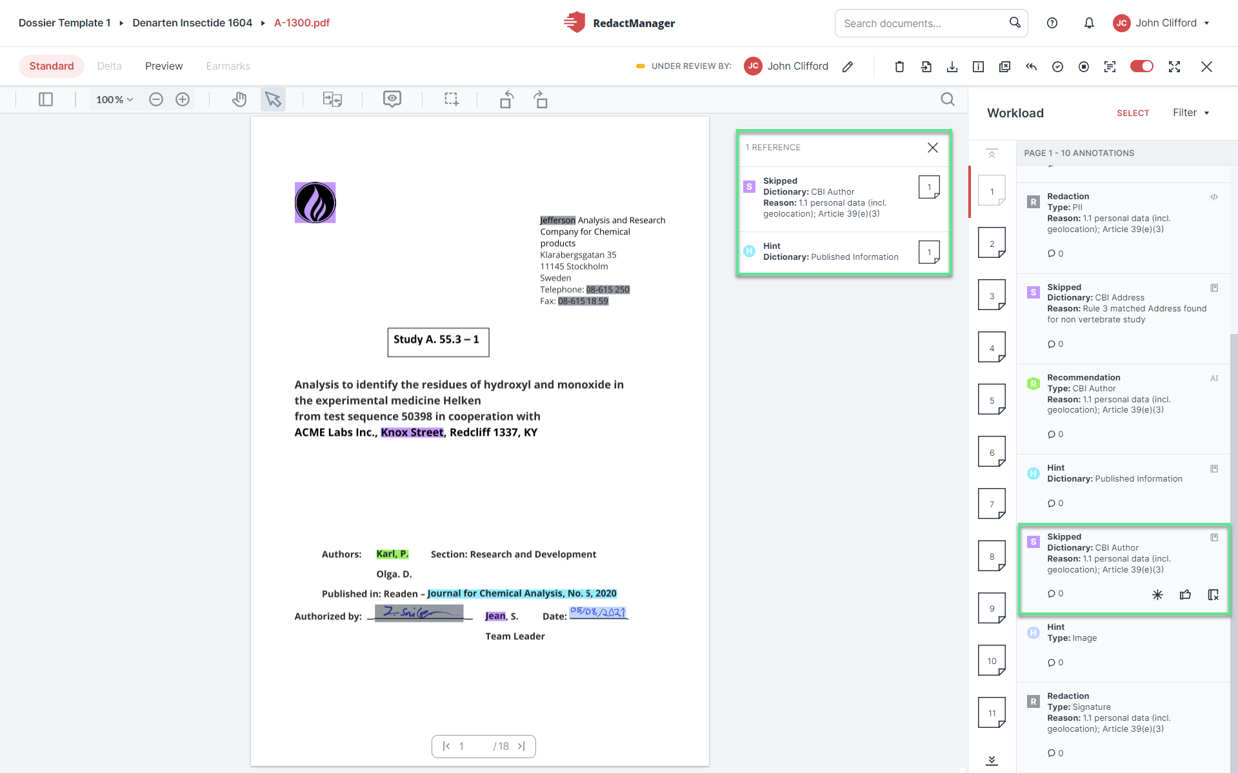Select the hand pan tool

pyautogui.click(x=239, y=99)
